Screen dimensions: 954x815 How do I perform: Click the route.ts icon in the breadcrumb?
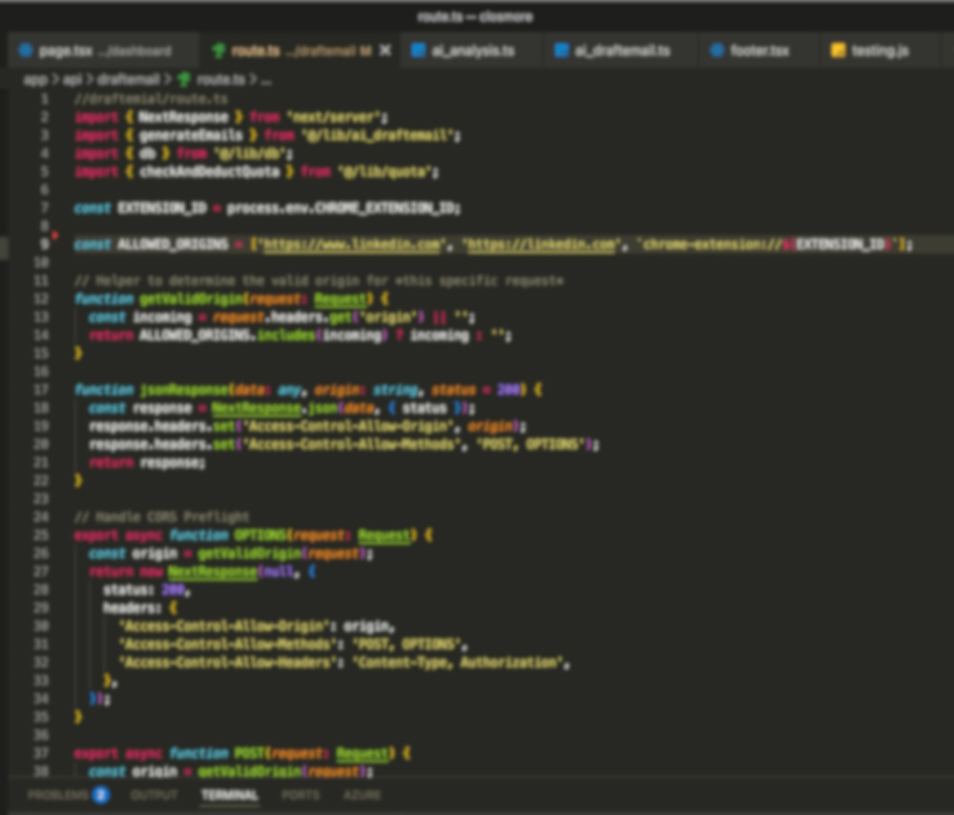[x=184, y=80]
